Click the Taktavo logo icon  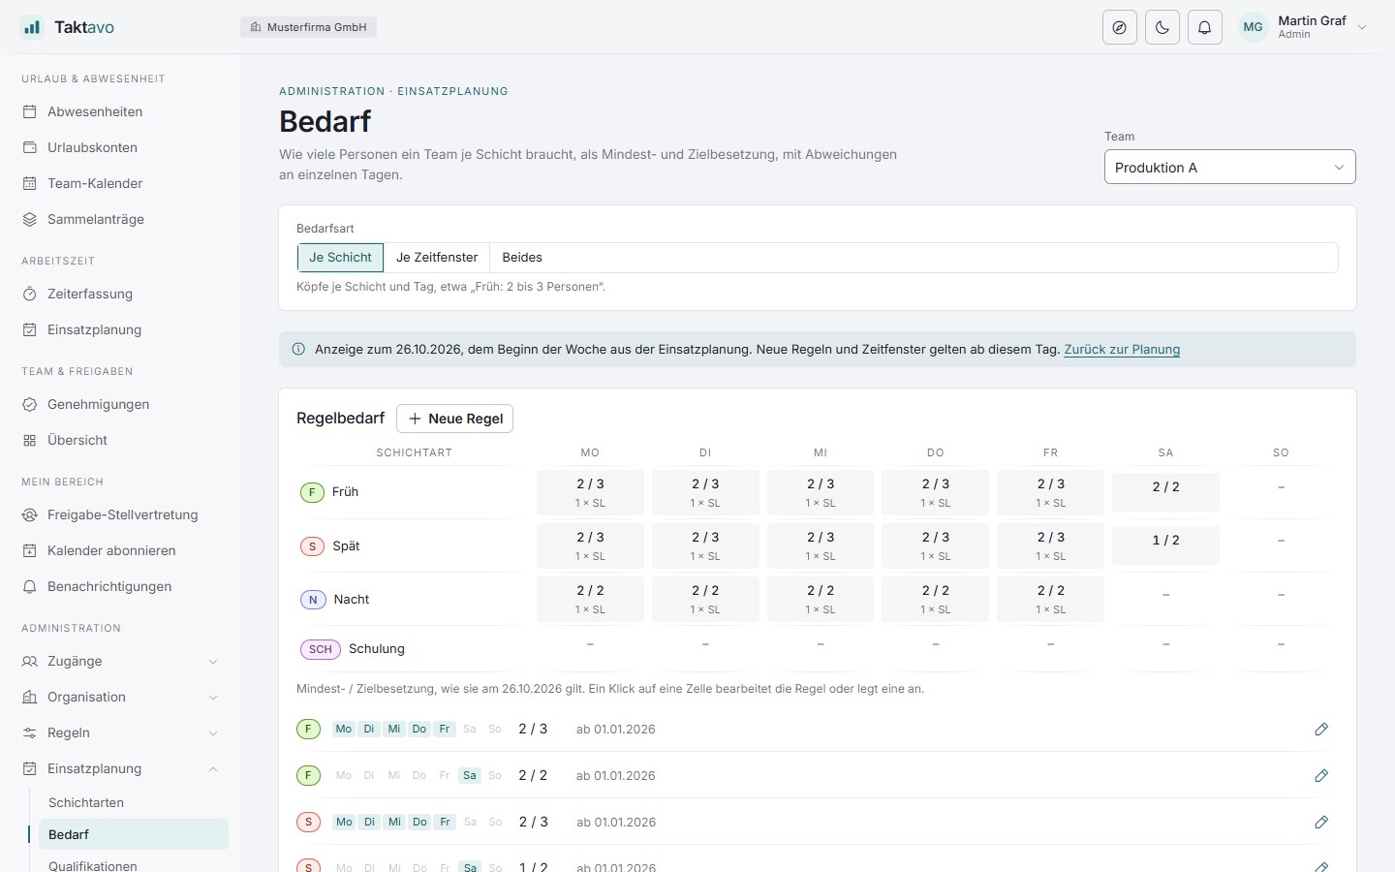[31, 27]
